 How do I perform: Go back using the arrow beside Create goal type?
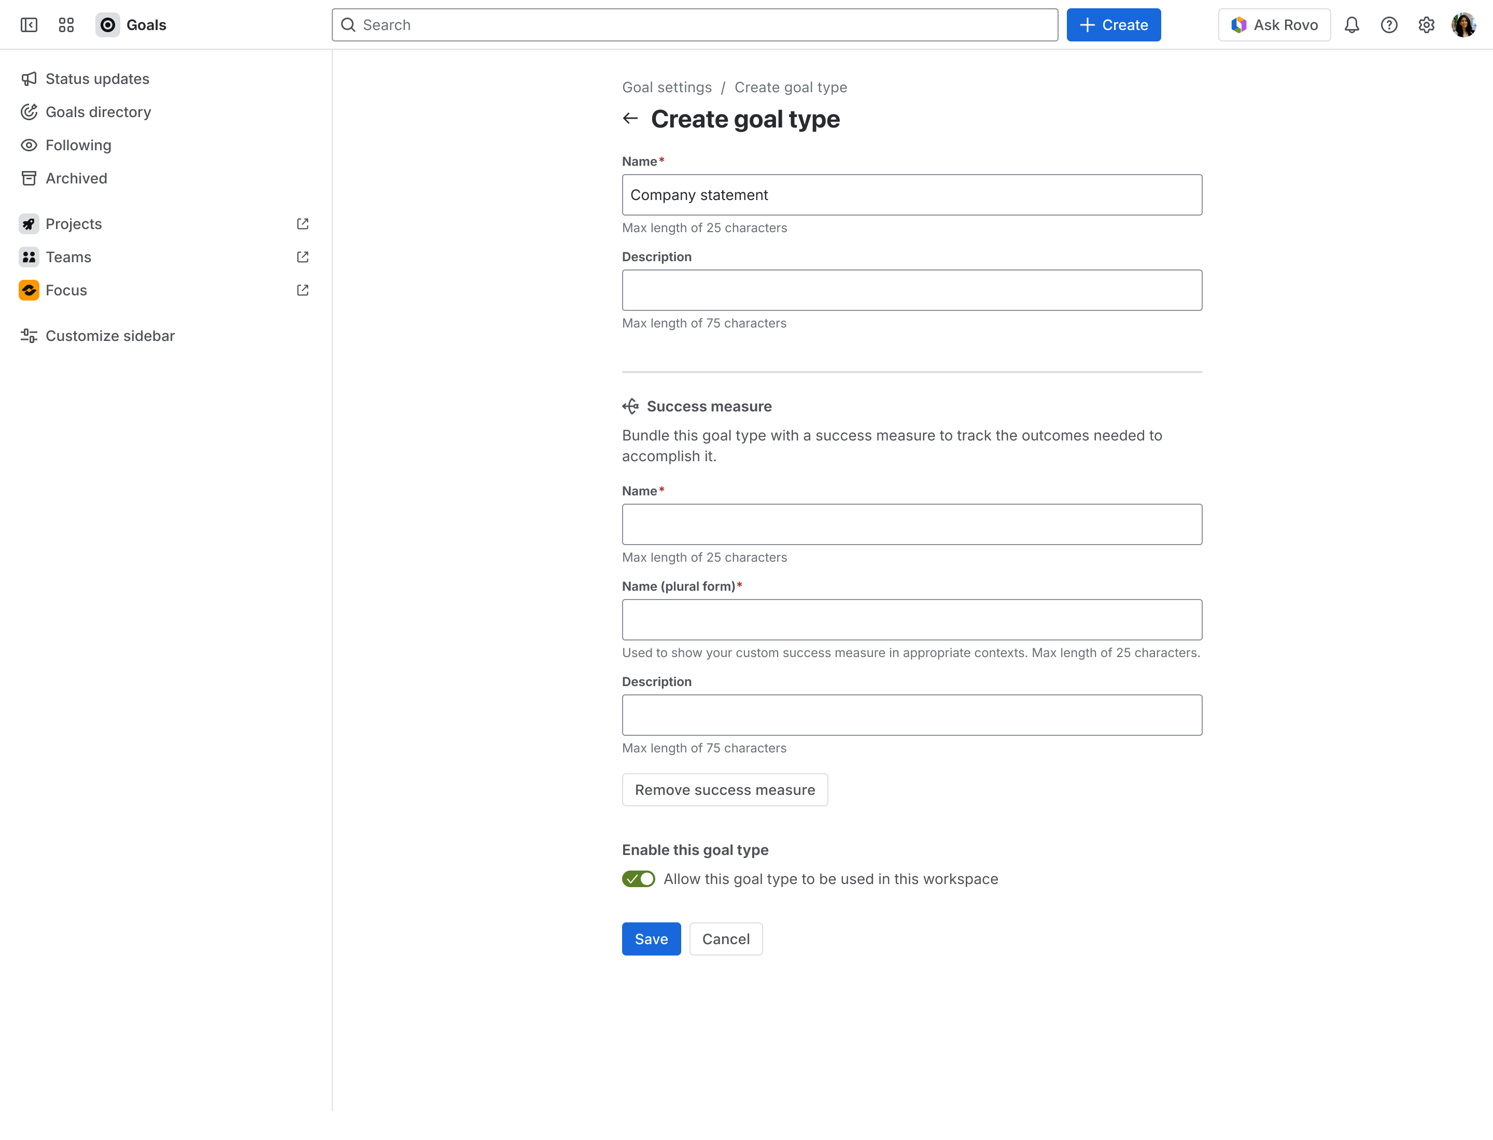[631, 118]
